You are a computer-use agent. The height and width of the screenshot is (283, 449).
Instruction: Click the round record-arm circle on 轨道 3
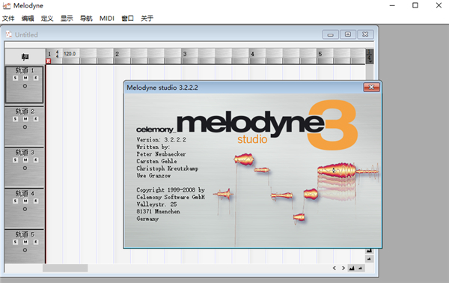25,168
